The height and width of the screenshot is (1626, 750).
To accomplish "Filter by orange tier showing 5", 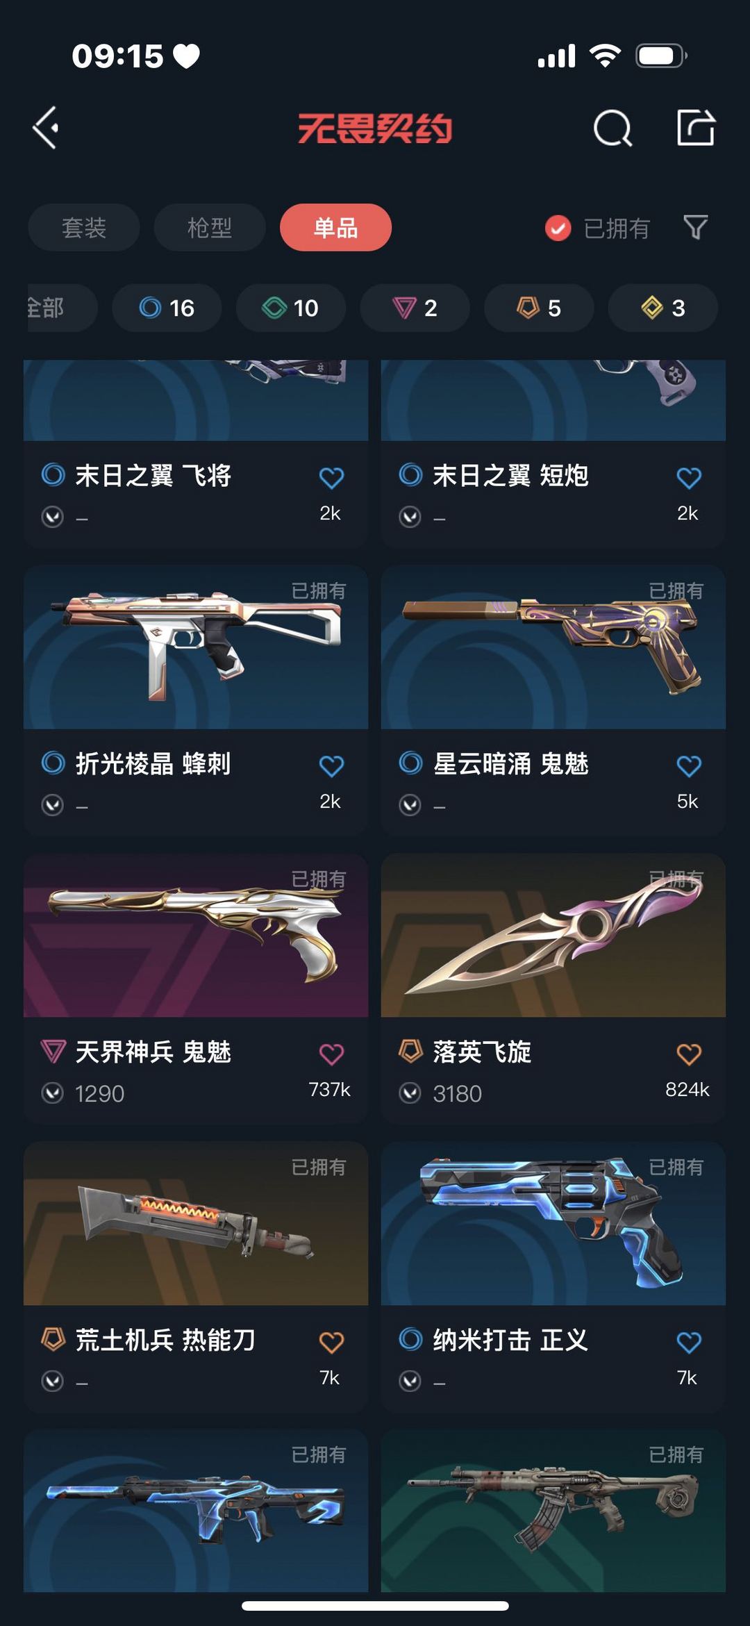I will pyautogui.click(x=539, y=308).
